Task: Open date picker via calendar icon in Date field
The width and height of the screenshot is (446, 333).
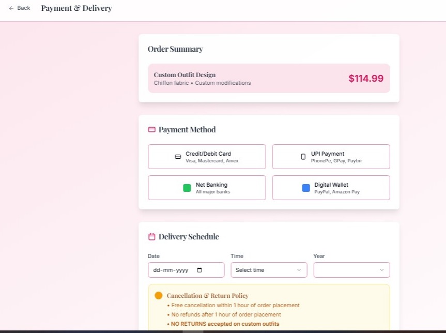Action: 200,270
